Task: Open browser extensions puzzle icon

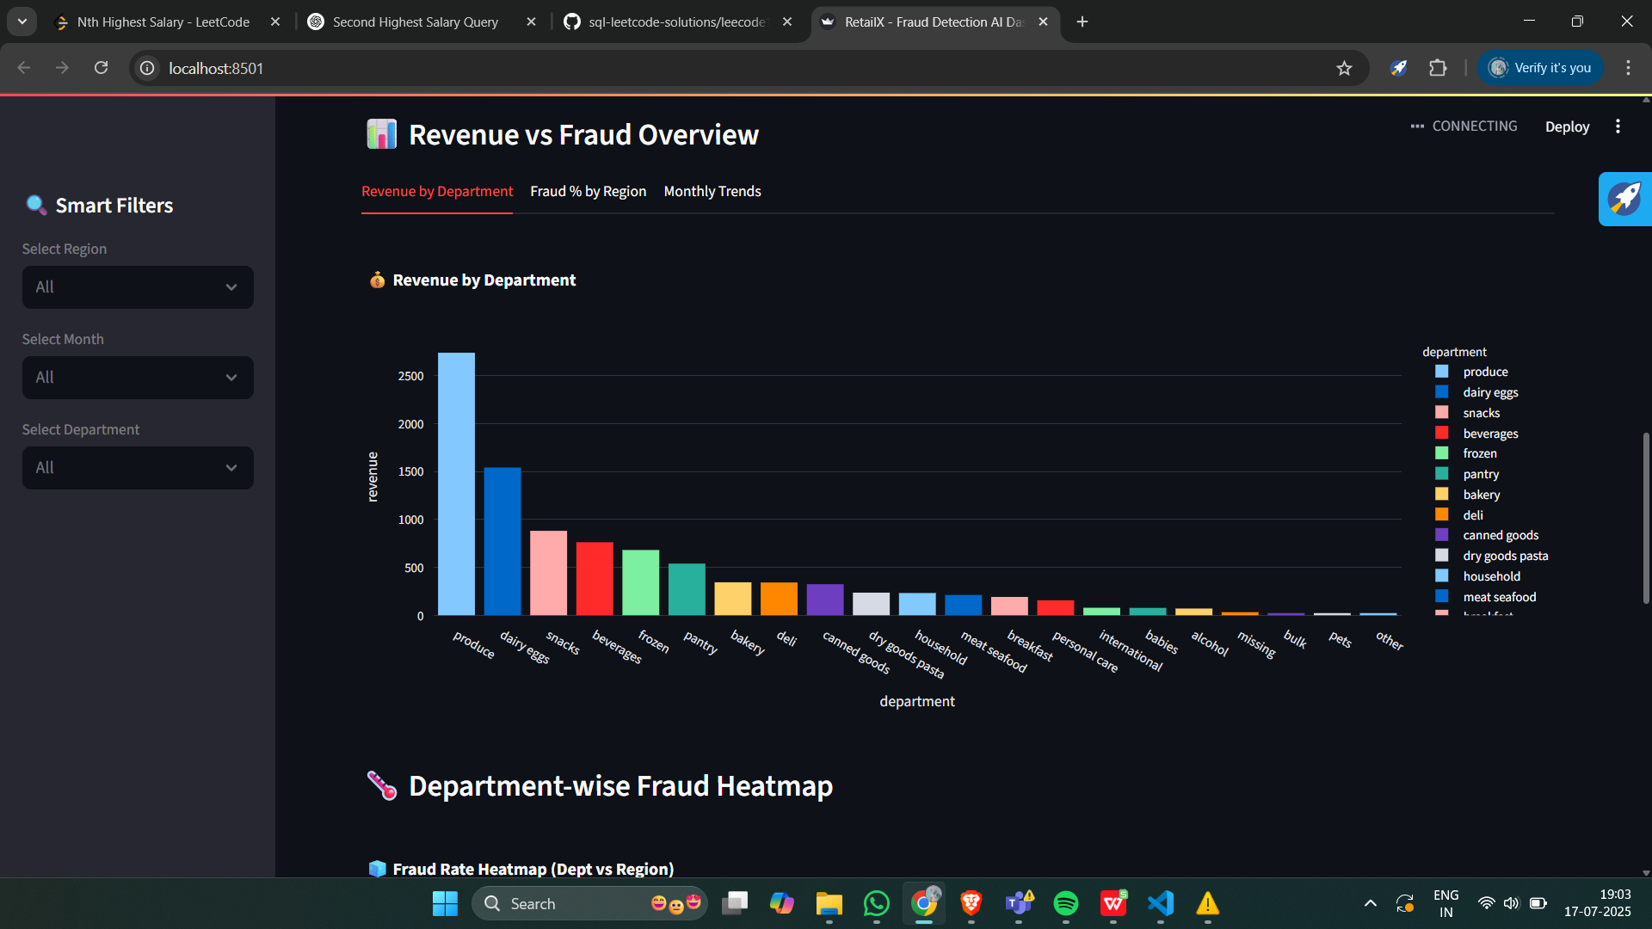Action: pos(1438,68)
